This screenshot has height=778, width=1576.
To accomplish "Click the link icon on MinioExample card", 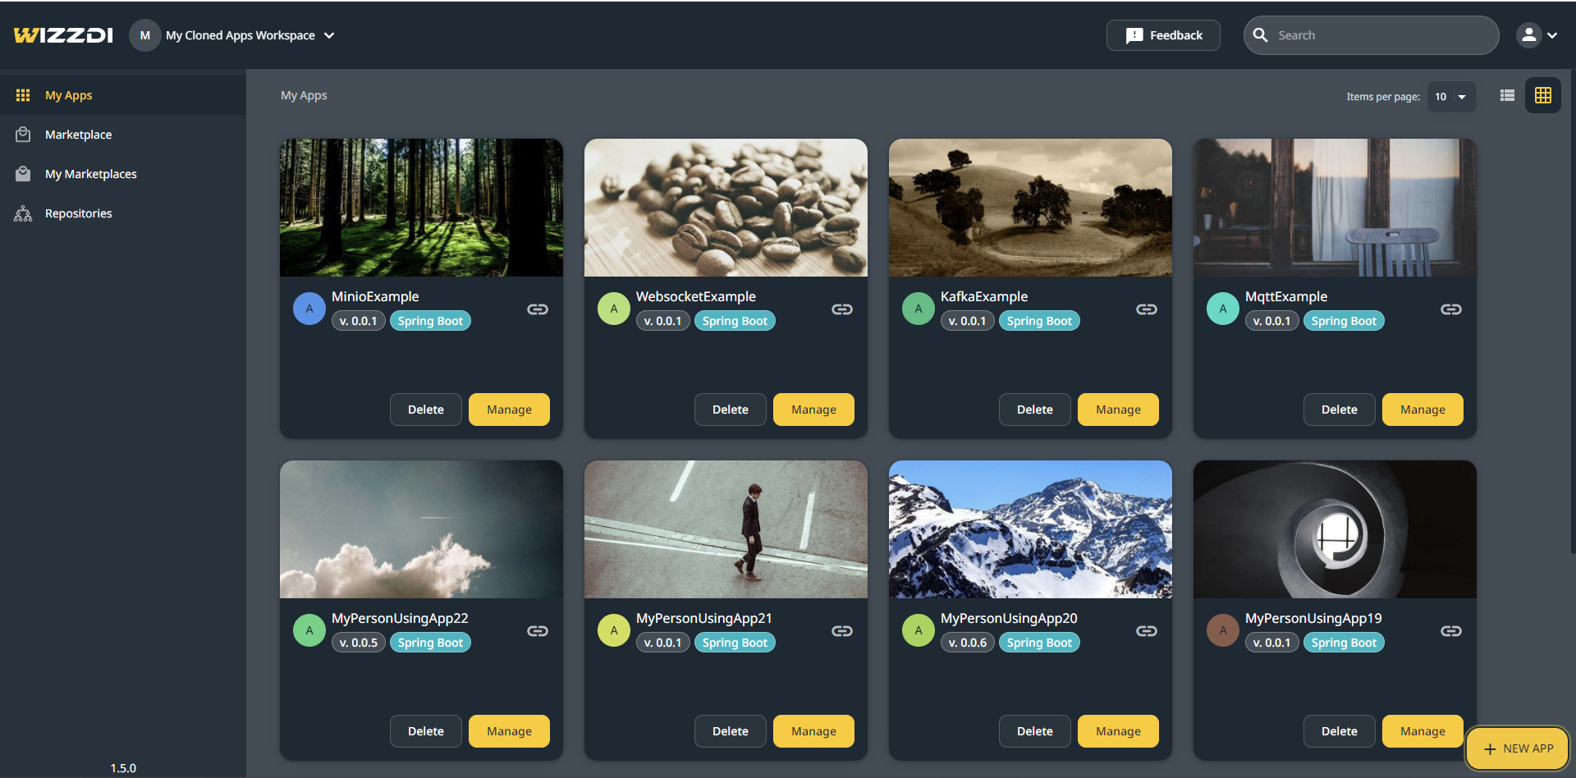I will (x=537, y=309).
